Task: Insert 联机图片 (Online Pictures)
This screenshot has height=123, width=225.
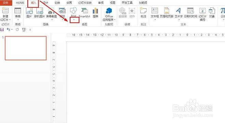Action: point(40,13)
